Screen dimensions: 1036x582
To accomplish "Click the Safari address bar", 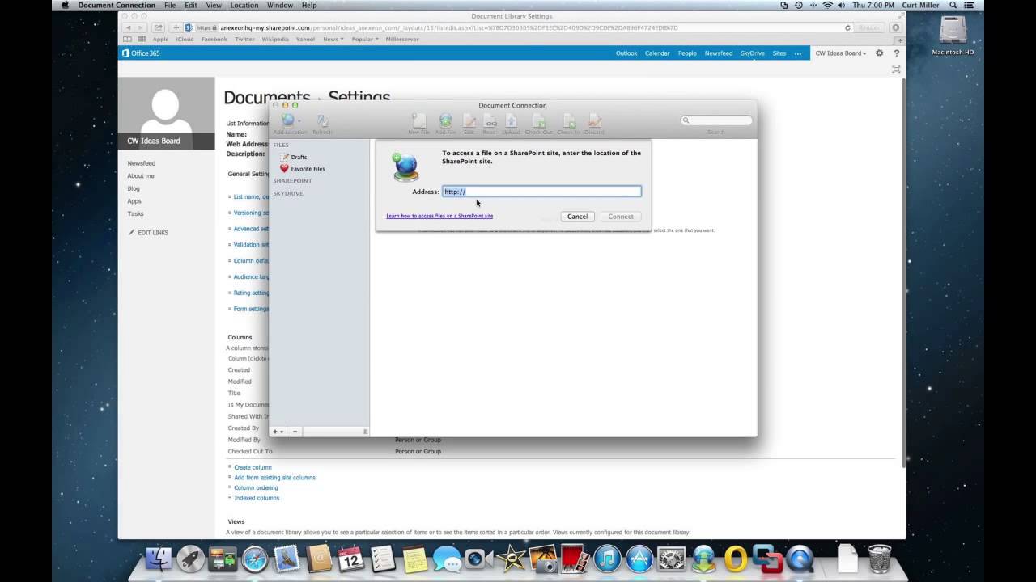I will pos(518,27).
